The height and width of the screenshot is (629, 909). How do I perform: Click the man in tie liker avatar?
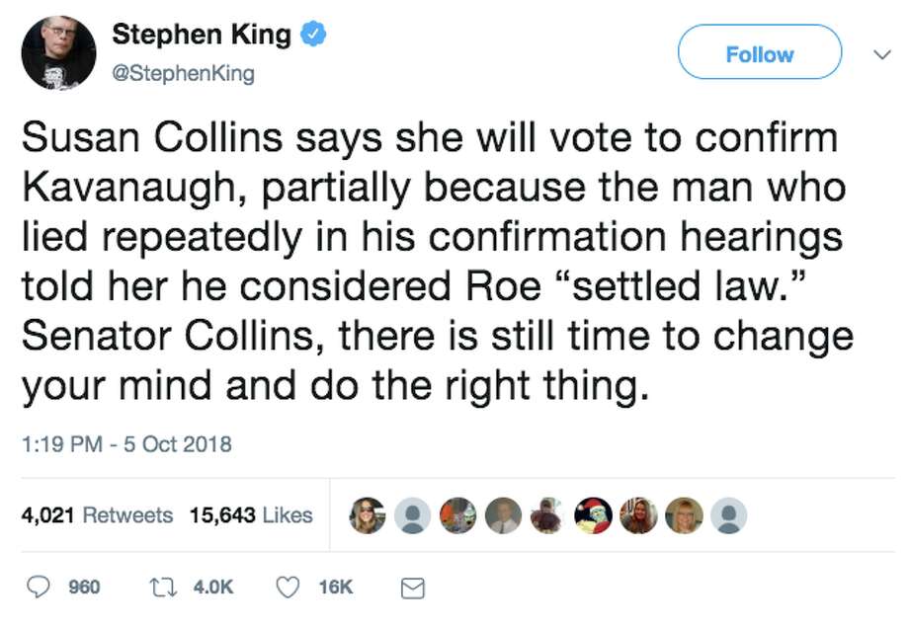503,514
